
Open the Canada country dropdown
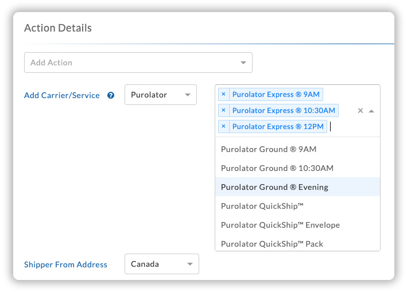click(x=162, y=264)
